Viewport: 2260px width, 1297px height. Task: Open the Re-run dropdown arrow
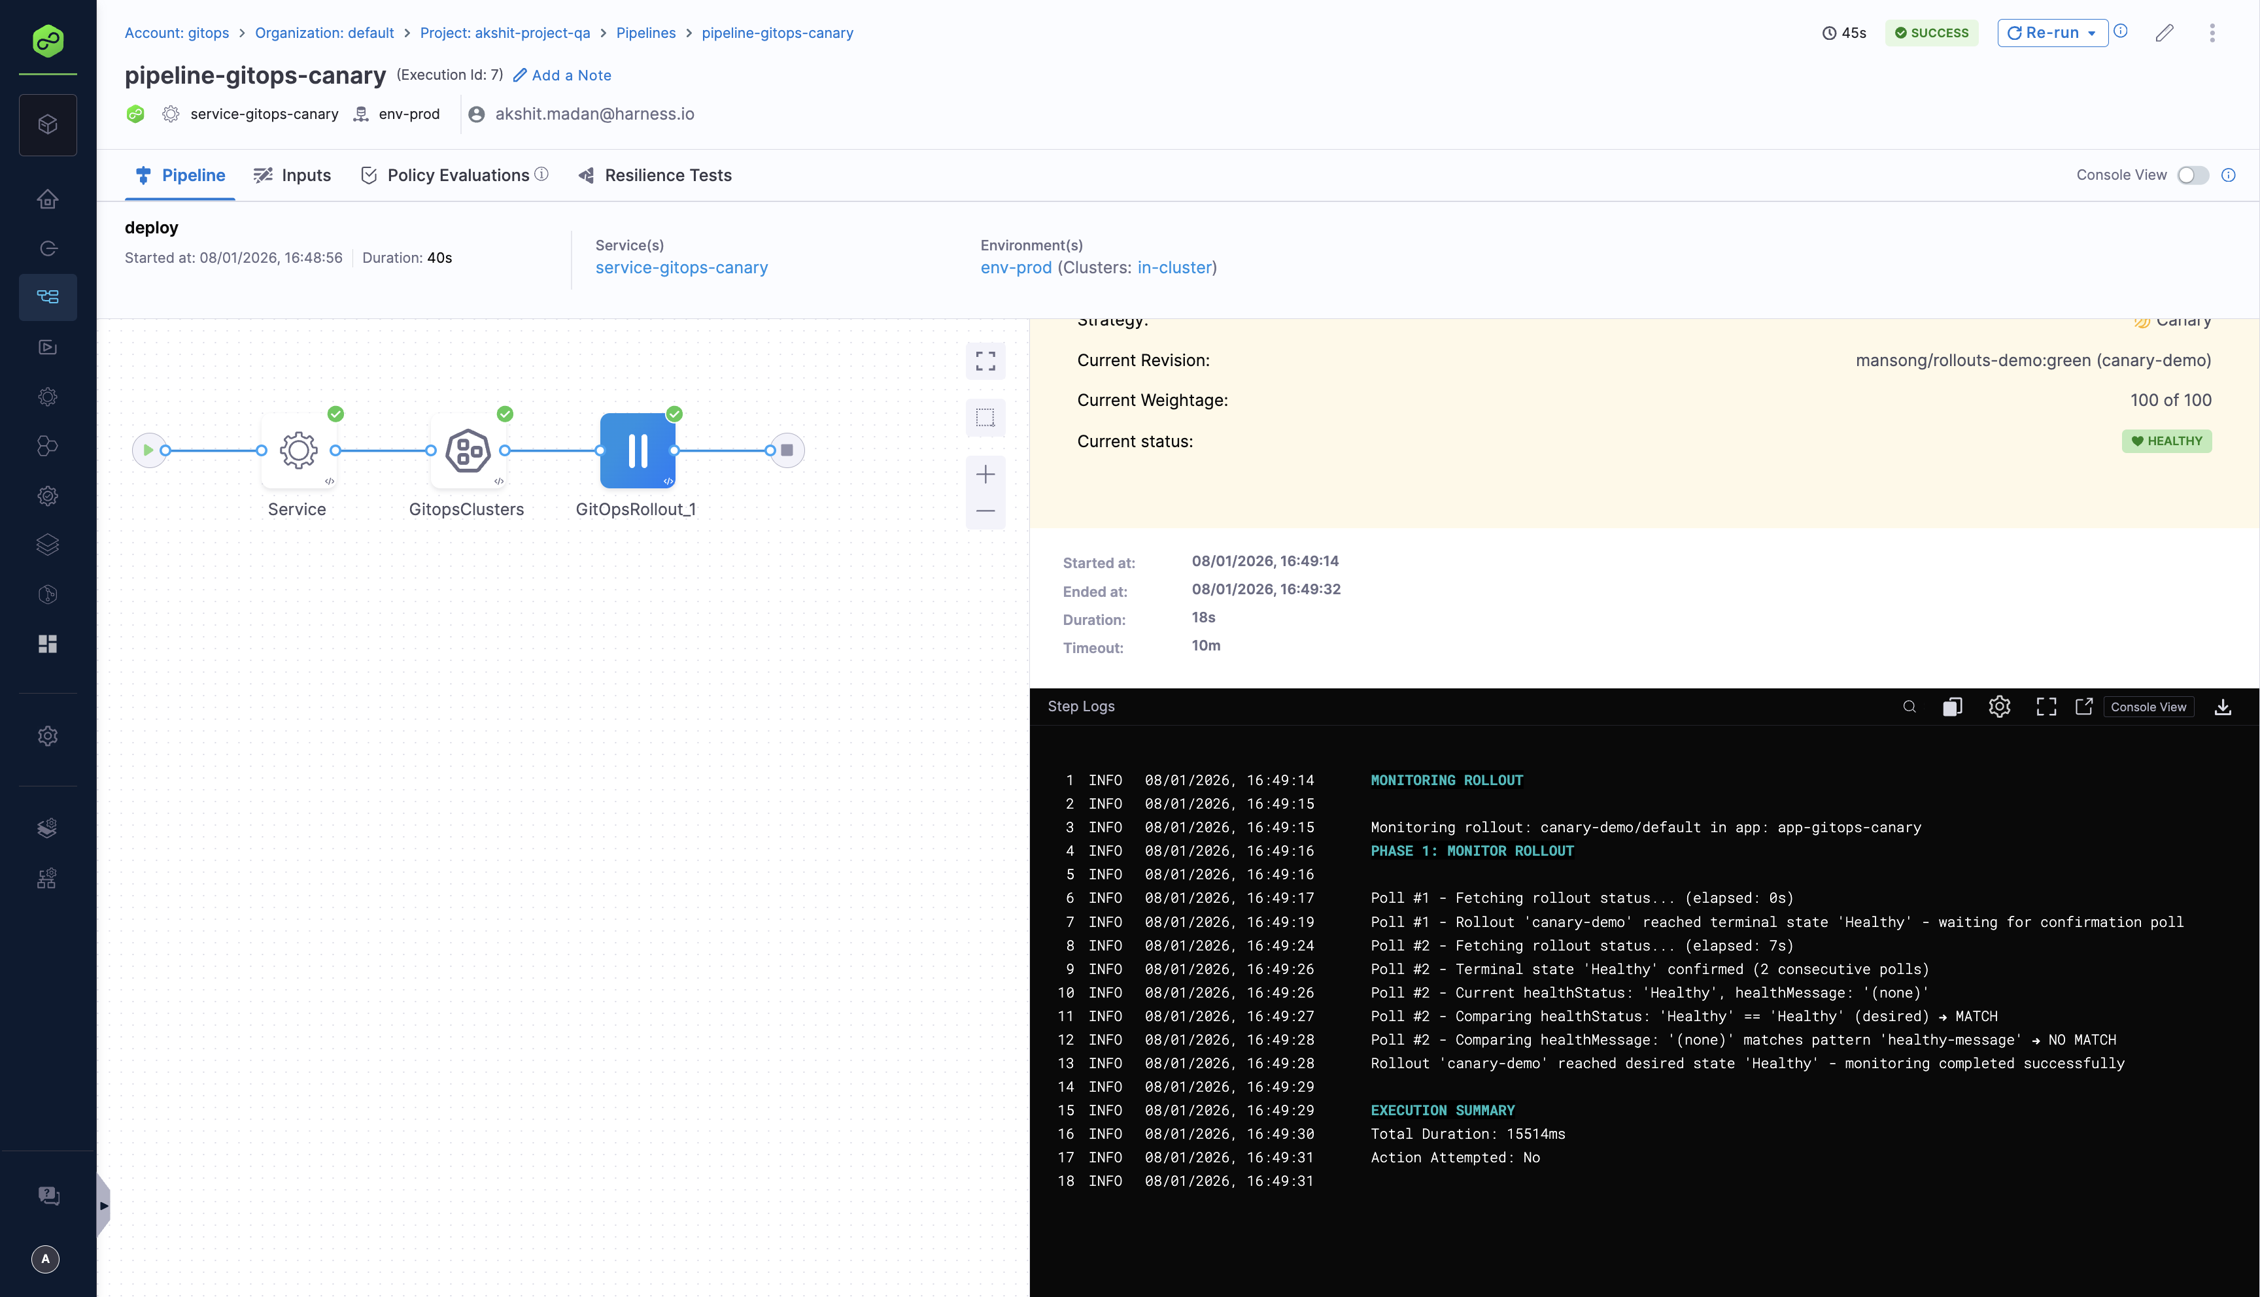tap(2091, 32)
